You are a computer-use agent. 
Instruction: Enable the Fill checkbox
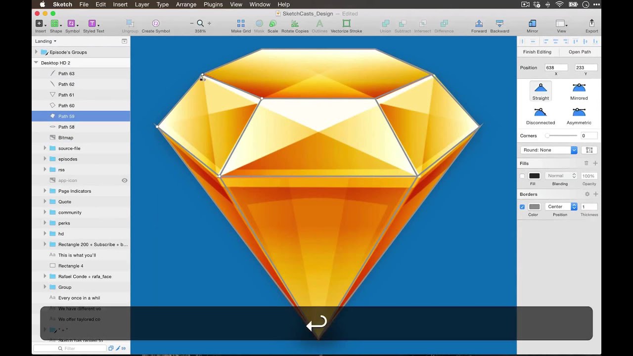tap(522, 176)
